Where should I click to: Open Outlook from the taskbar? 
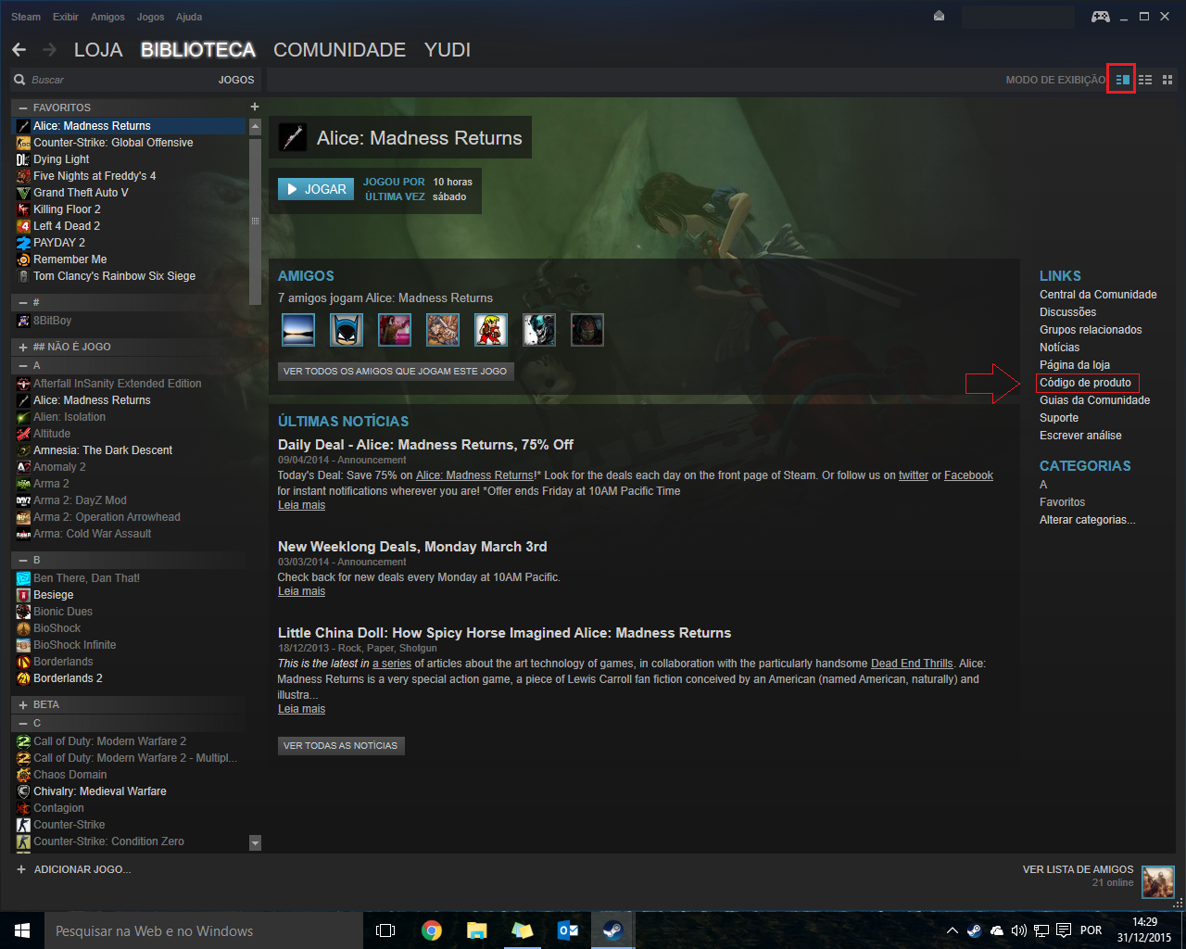coord(567,930)
